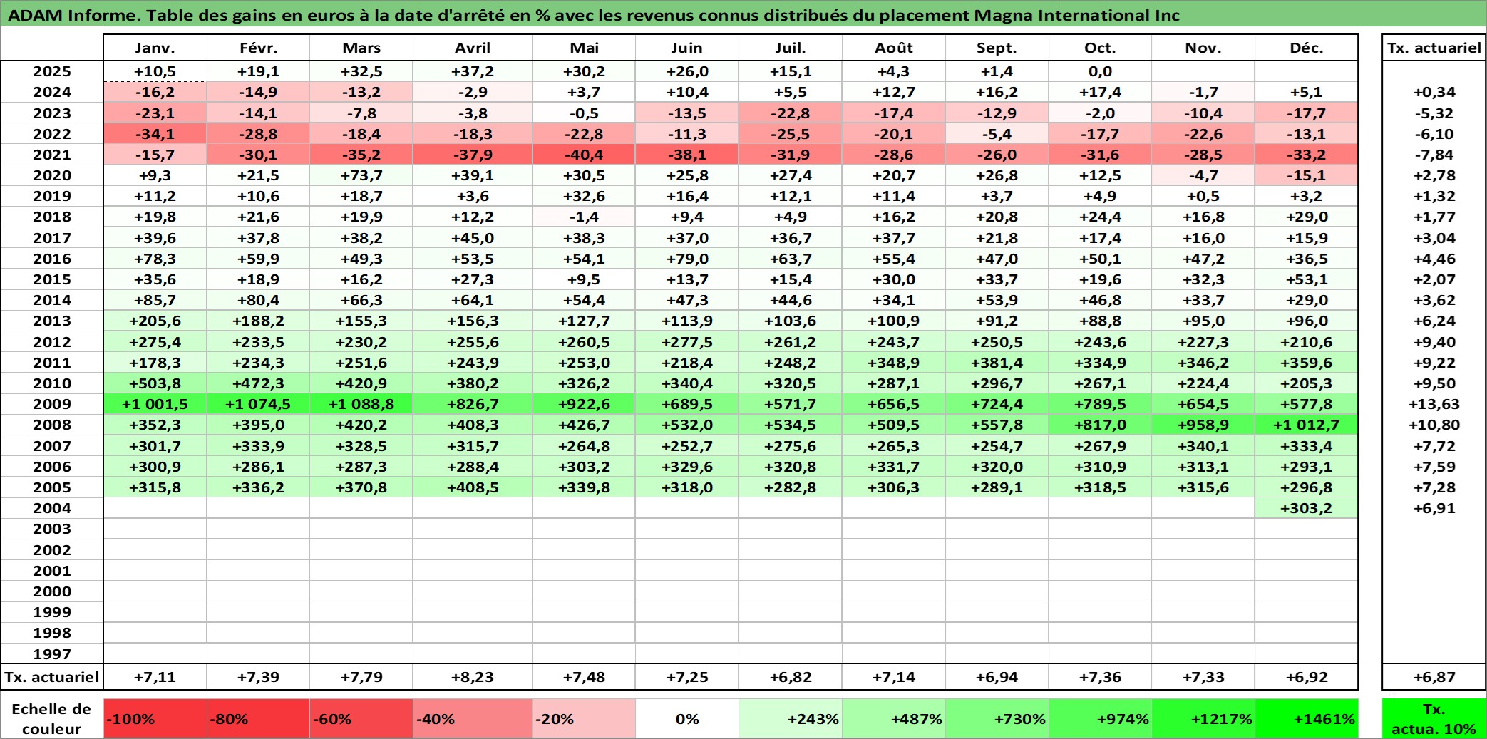Click the Echelle de couleur label
Image resolution: width=1487 pixels, height=739 pixels.
[x=52, y=718]
